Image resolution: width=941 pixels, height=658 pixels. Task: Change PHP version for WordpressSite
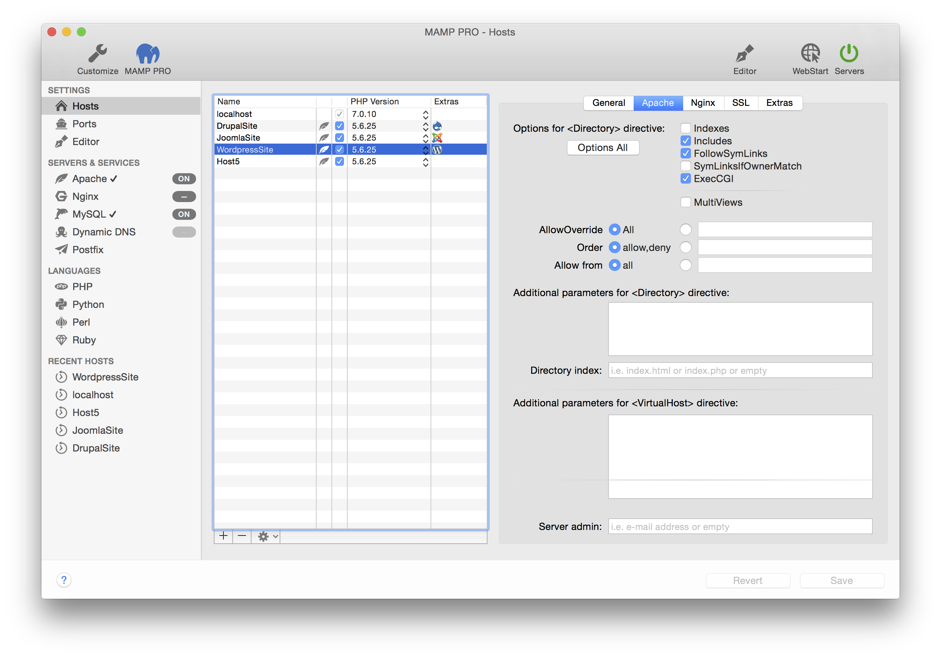pos(425,150)
